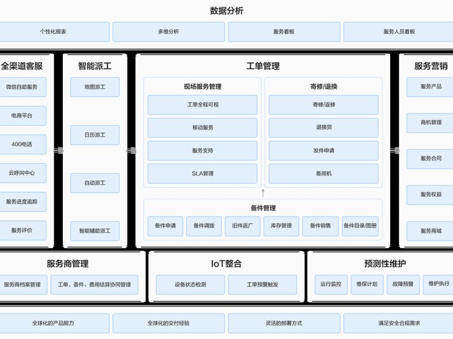Screen dimensions: 453x339
Task: Click the 云呼叫中心 box
Action: (x=23, y=173)
